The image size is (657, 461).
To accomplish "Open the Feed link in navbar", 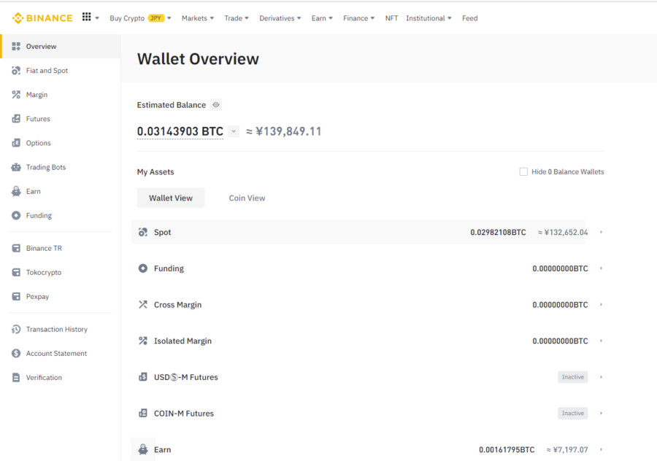I will 469,18.
